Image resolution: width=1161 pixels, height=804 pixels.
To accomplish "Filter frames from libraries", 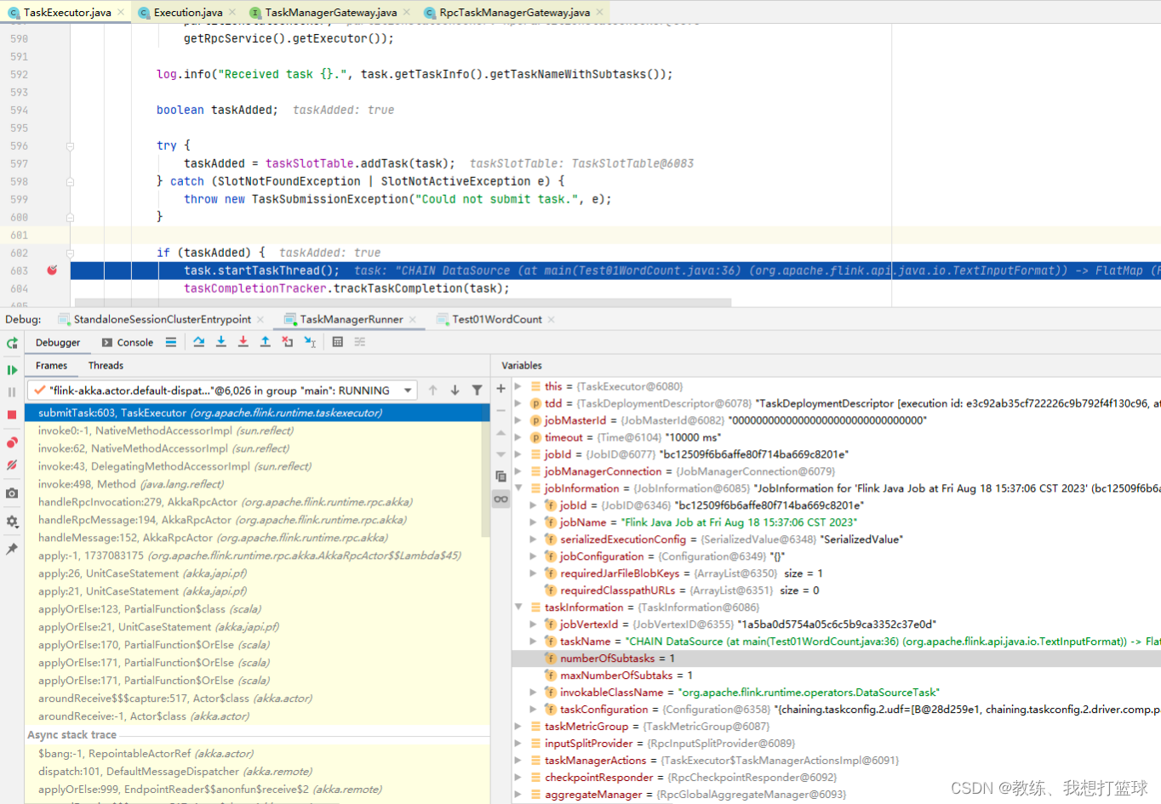I will 478,391.
